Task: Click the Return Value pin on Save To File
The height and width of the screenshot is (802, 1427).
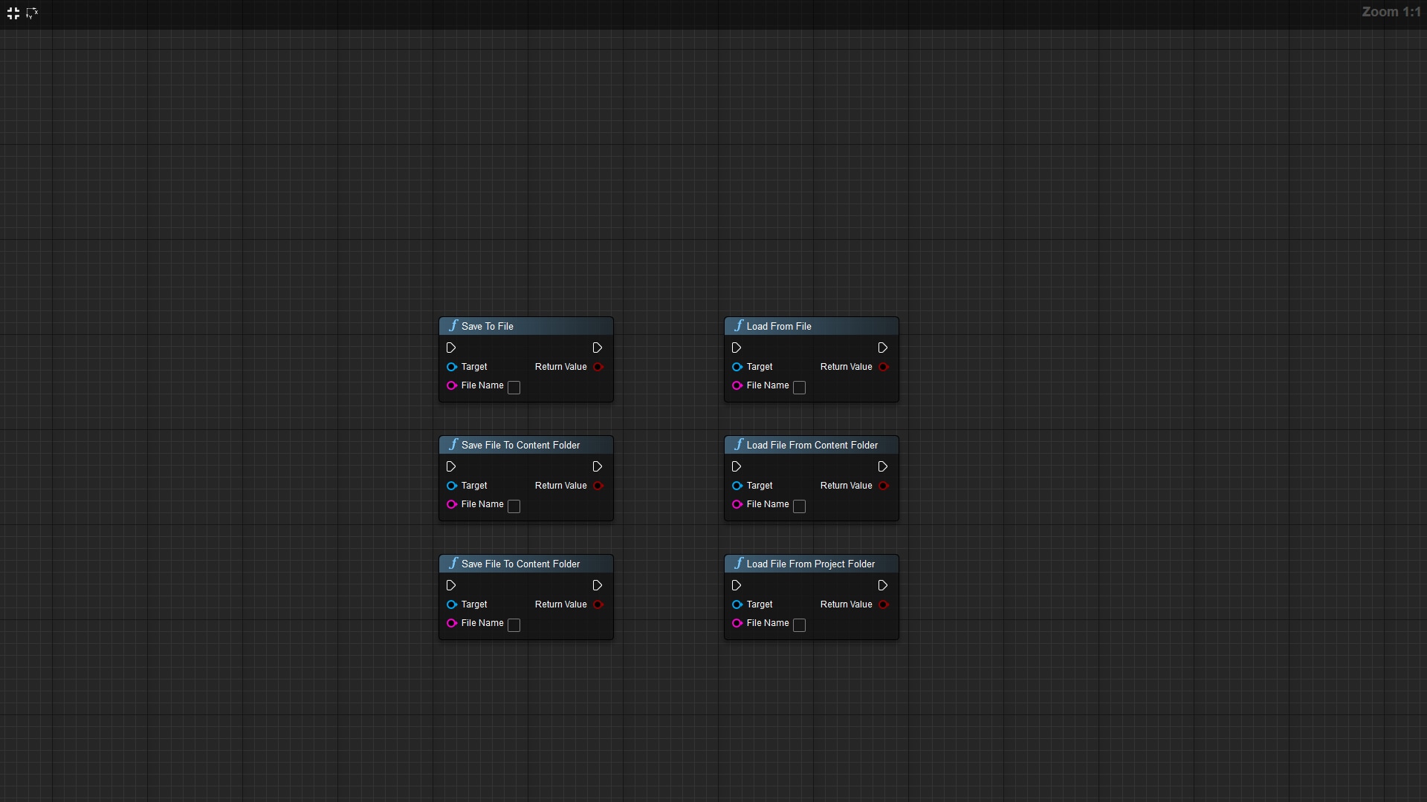Action: pyautogui.click(x=598, y=367)
